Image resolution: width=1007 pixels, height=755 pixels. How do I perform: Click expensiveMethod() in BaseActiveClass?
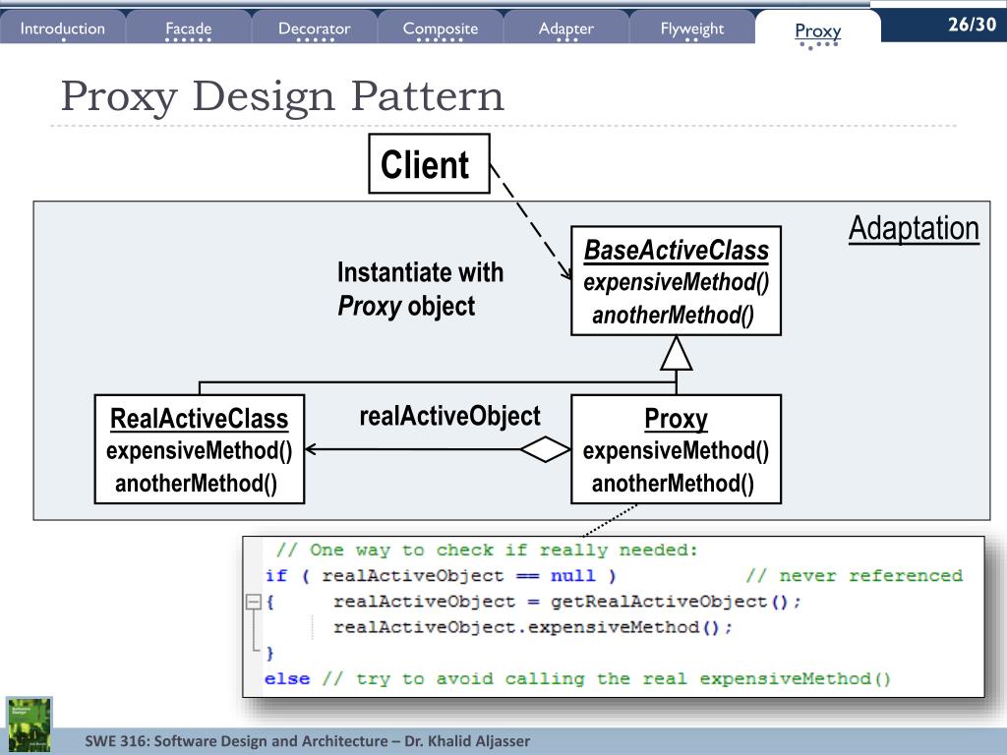[677, 282]
